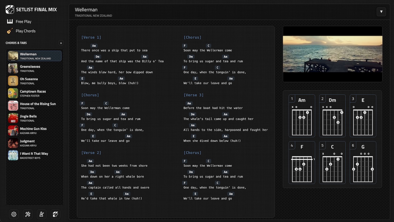Screen dimensions: 394x222
Task: Click the guitar icon in bottom toolbar
Action: 55,214
